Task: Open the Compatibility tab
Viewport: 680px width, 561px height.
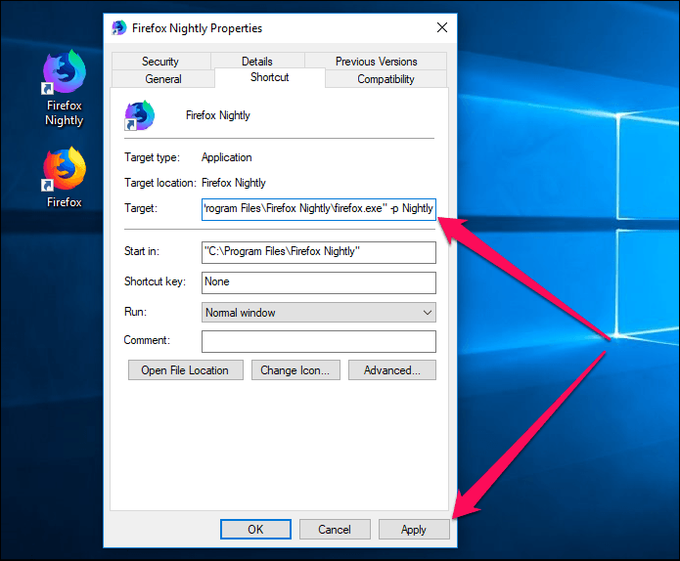Action: tap(385, 79)
